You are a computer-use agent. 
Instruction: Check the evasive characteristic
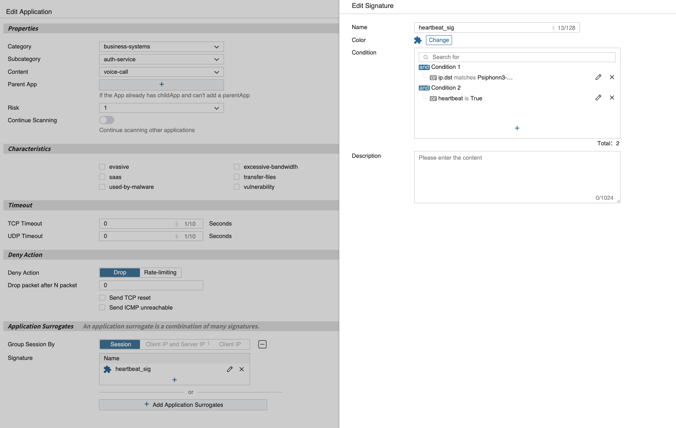[x=102, y=167]
